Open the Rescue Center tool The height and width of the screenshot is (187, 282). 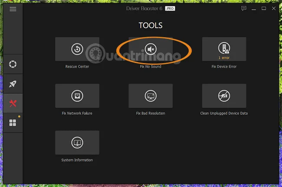(x=77, y=49)
